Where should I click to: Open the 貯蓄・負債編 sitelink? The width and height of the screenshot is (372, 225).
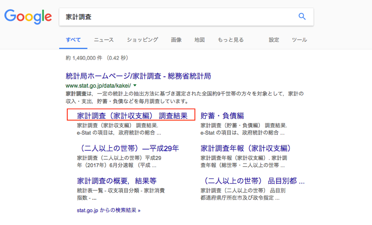[x=222, y=116]
